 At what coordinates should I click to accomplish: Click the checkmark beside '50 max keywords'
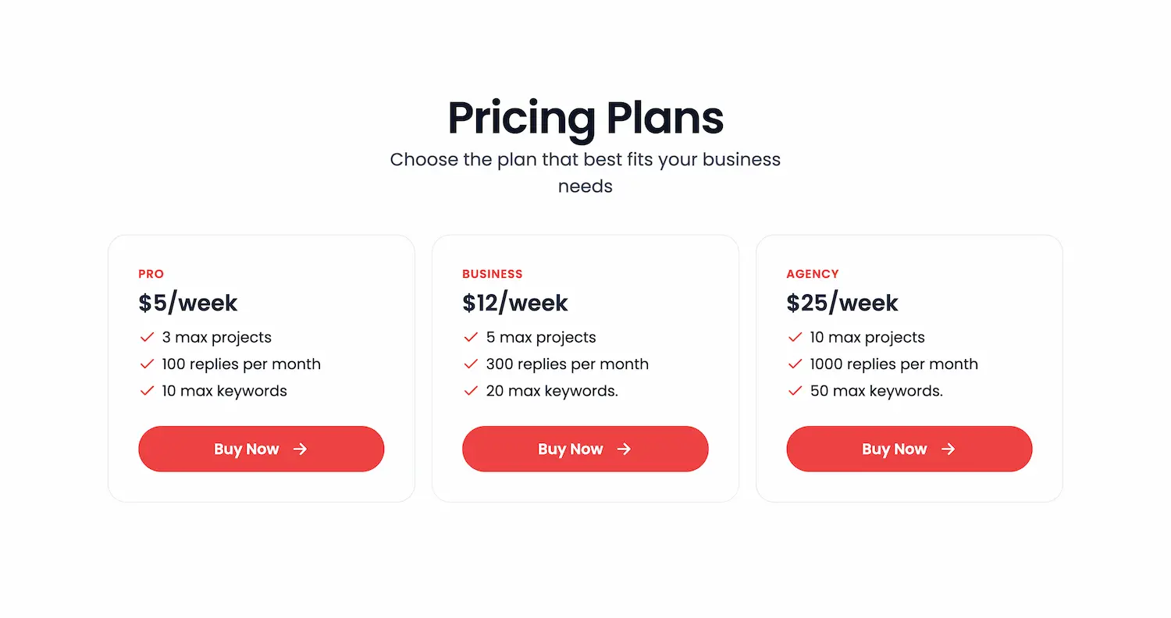pos(795,391)
